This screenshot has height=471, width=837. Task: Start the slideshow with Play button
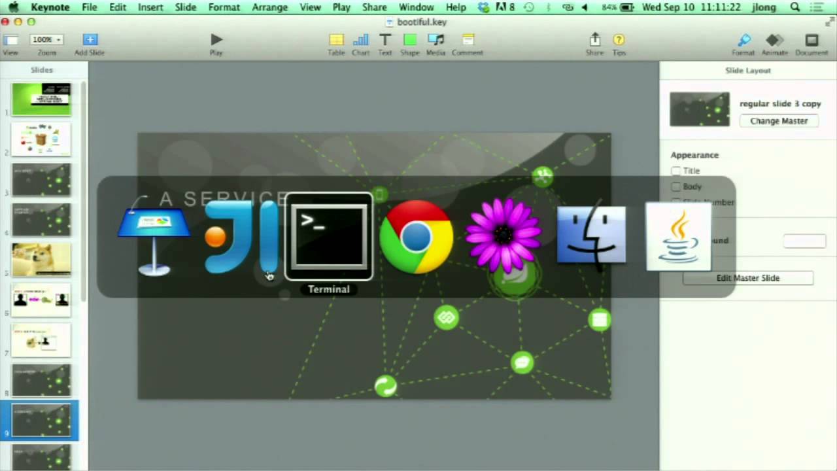click(216, 41)
